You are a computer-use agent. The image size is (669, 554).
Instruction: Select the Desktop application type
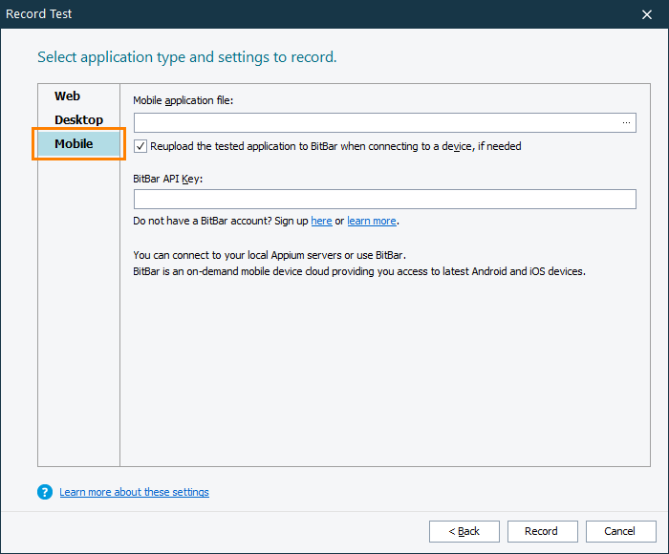(x=78, y=119)
